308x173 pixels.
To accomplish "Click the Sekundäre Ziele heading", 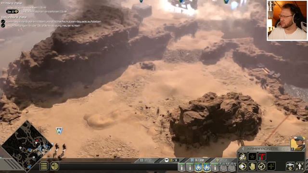I will click(14, 17).
